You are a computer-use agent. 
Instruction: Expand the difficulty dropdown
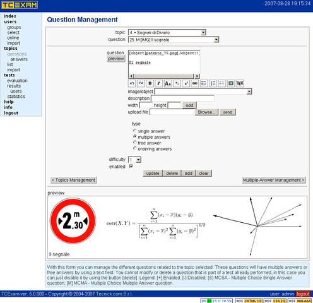click(x=134, y=160)
